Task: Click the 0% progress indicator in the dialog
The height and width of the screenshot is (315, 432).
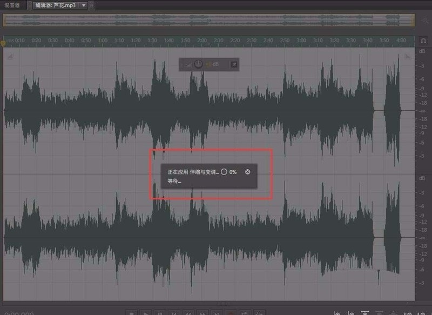Action: pos(233,172)
